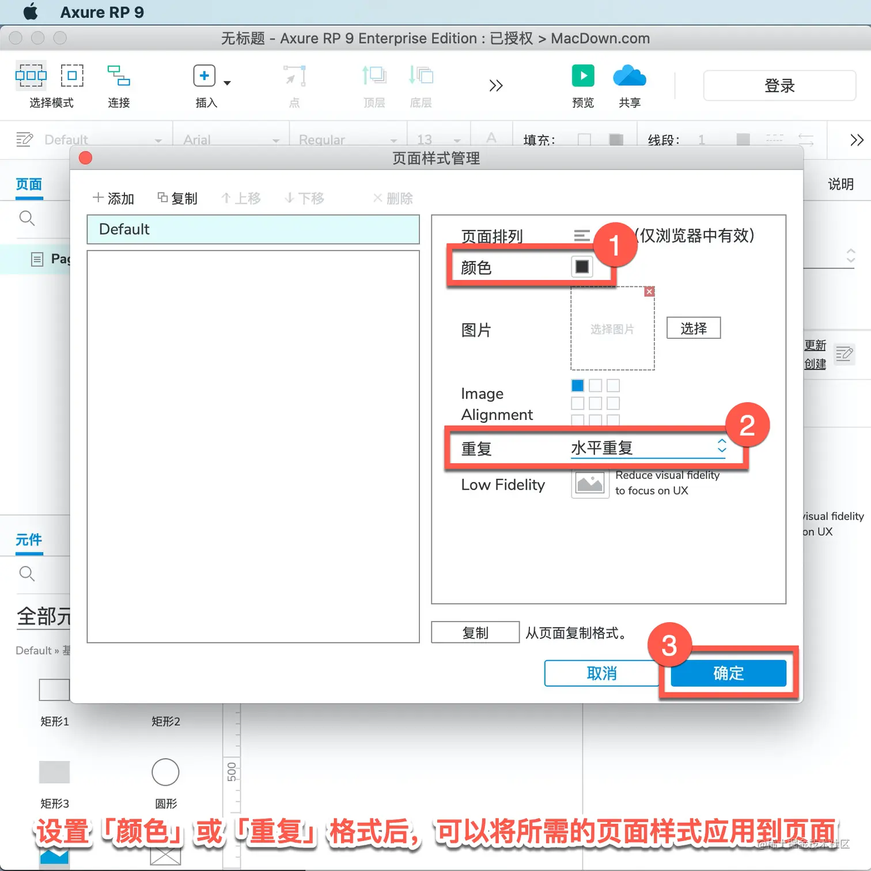Viewport: 871px width, 871px height.
Task: Open the Repeat (重复) dropdown
Action: pyautogui.click(x=649, y=448)
